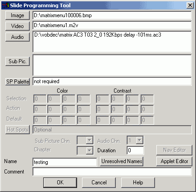Click the Duration input field
Image resolution: width=196 pixels, height=192 pixels.
pos(135,150)
